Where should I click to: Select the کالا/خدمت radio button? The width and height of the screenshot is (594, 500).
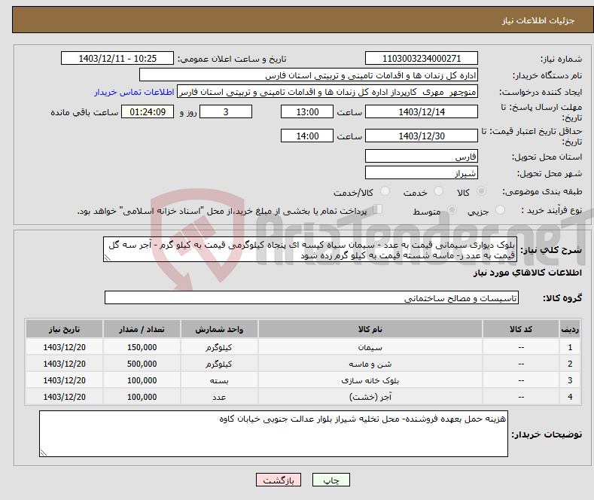coord(385,191)
